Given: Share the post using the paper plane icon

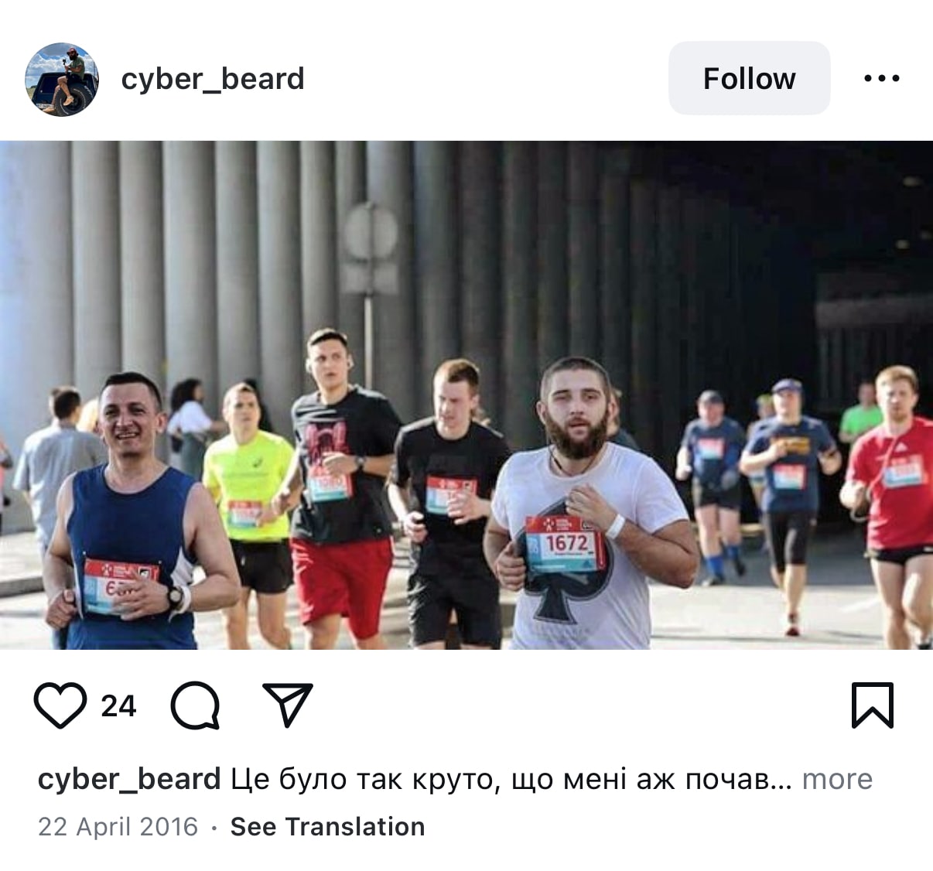Looking at the screenshot, I should [x=288, y=705].
